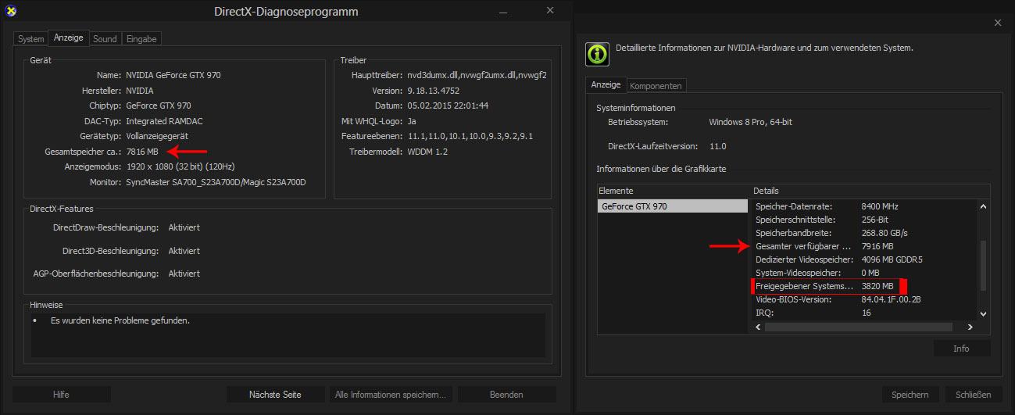Open the Sound tab
Image resolution: width=1015 pixels, height=415 pixels.
(105, 38)
